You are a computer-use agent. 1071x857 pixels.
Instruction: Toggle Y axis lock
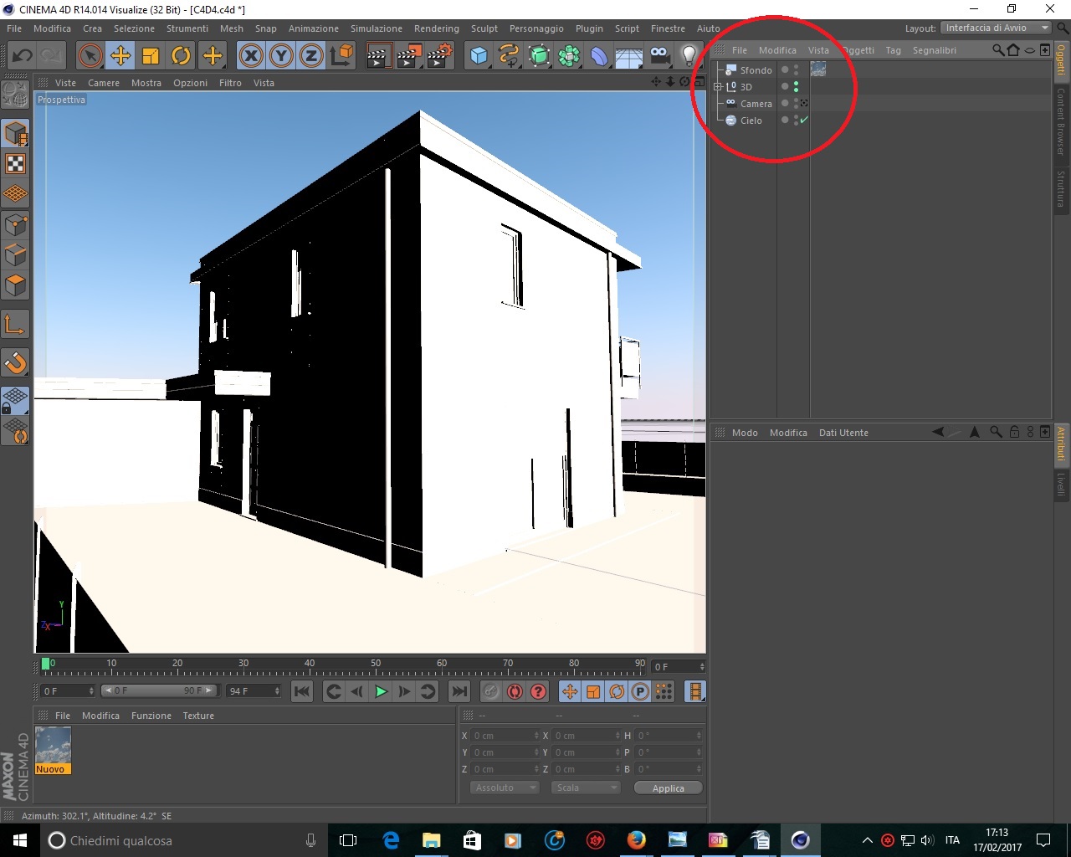click(x=281, y=56)
